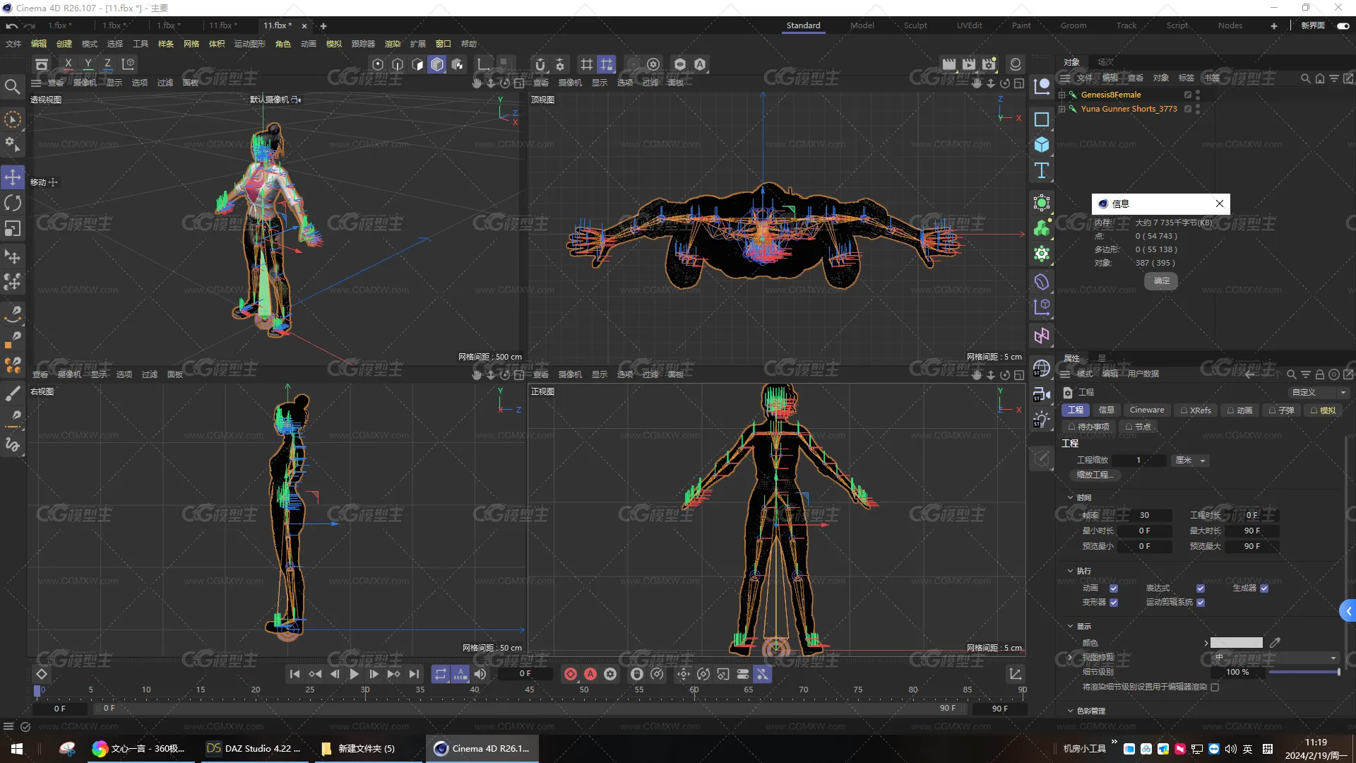Add a Cube primitive from sidebar

pos(1042,145)
